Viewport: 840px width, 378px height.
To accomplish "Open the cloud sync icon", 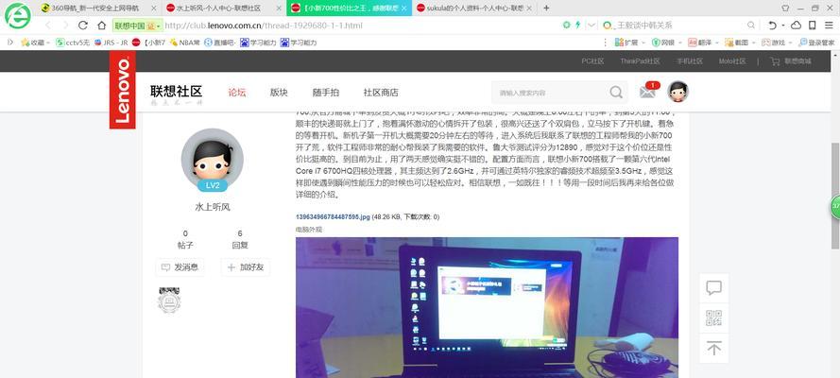I will 797,26.
